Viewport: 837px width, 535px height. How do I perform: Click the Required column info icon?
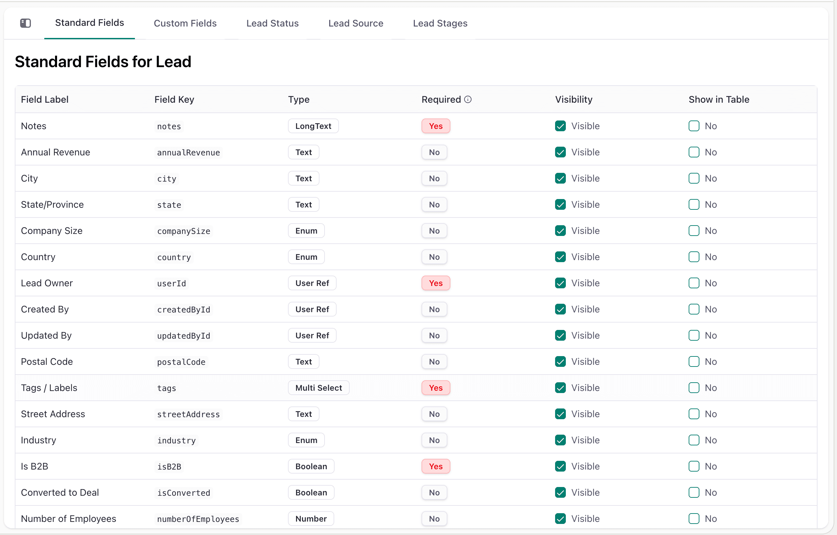[468, 99]
